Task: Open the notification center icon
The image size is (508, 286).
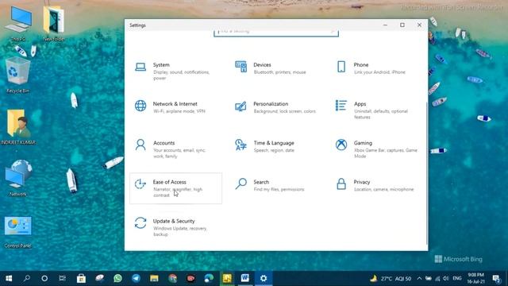Action: coord(496,278)
